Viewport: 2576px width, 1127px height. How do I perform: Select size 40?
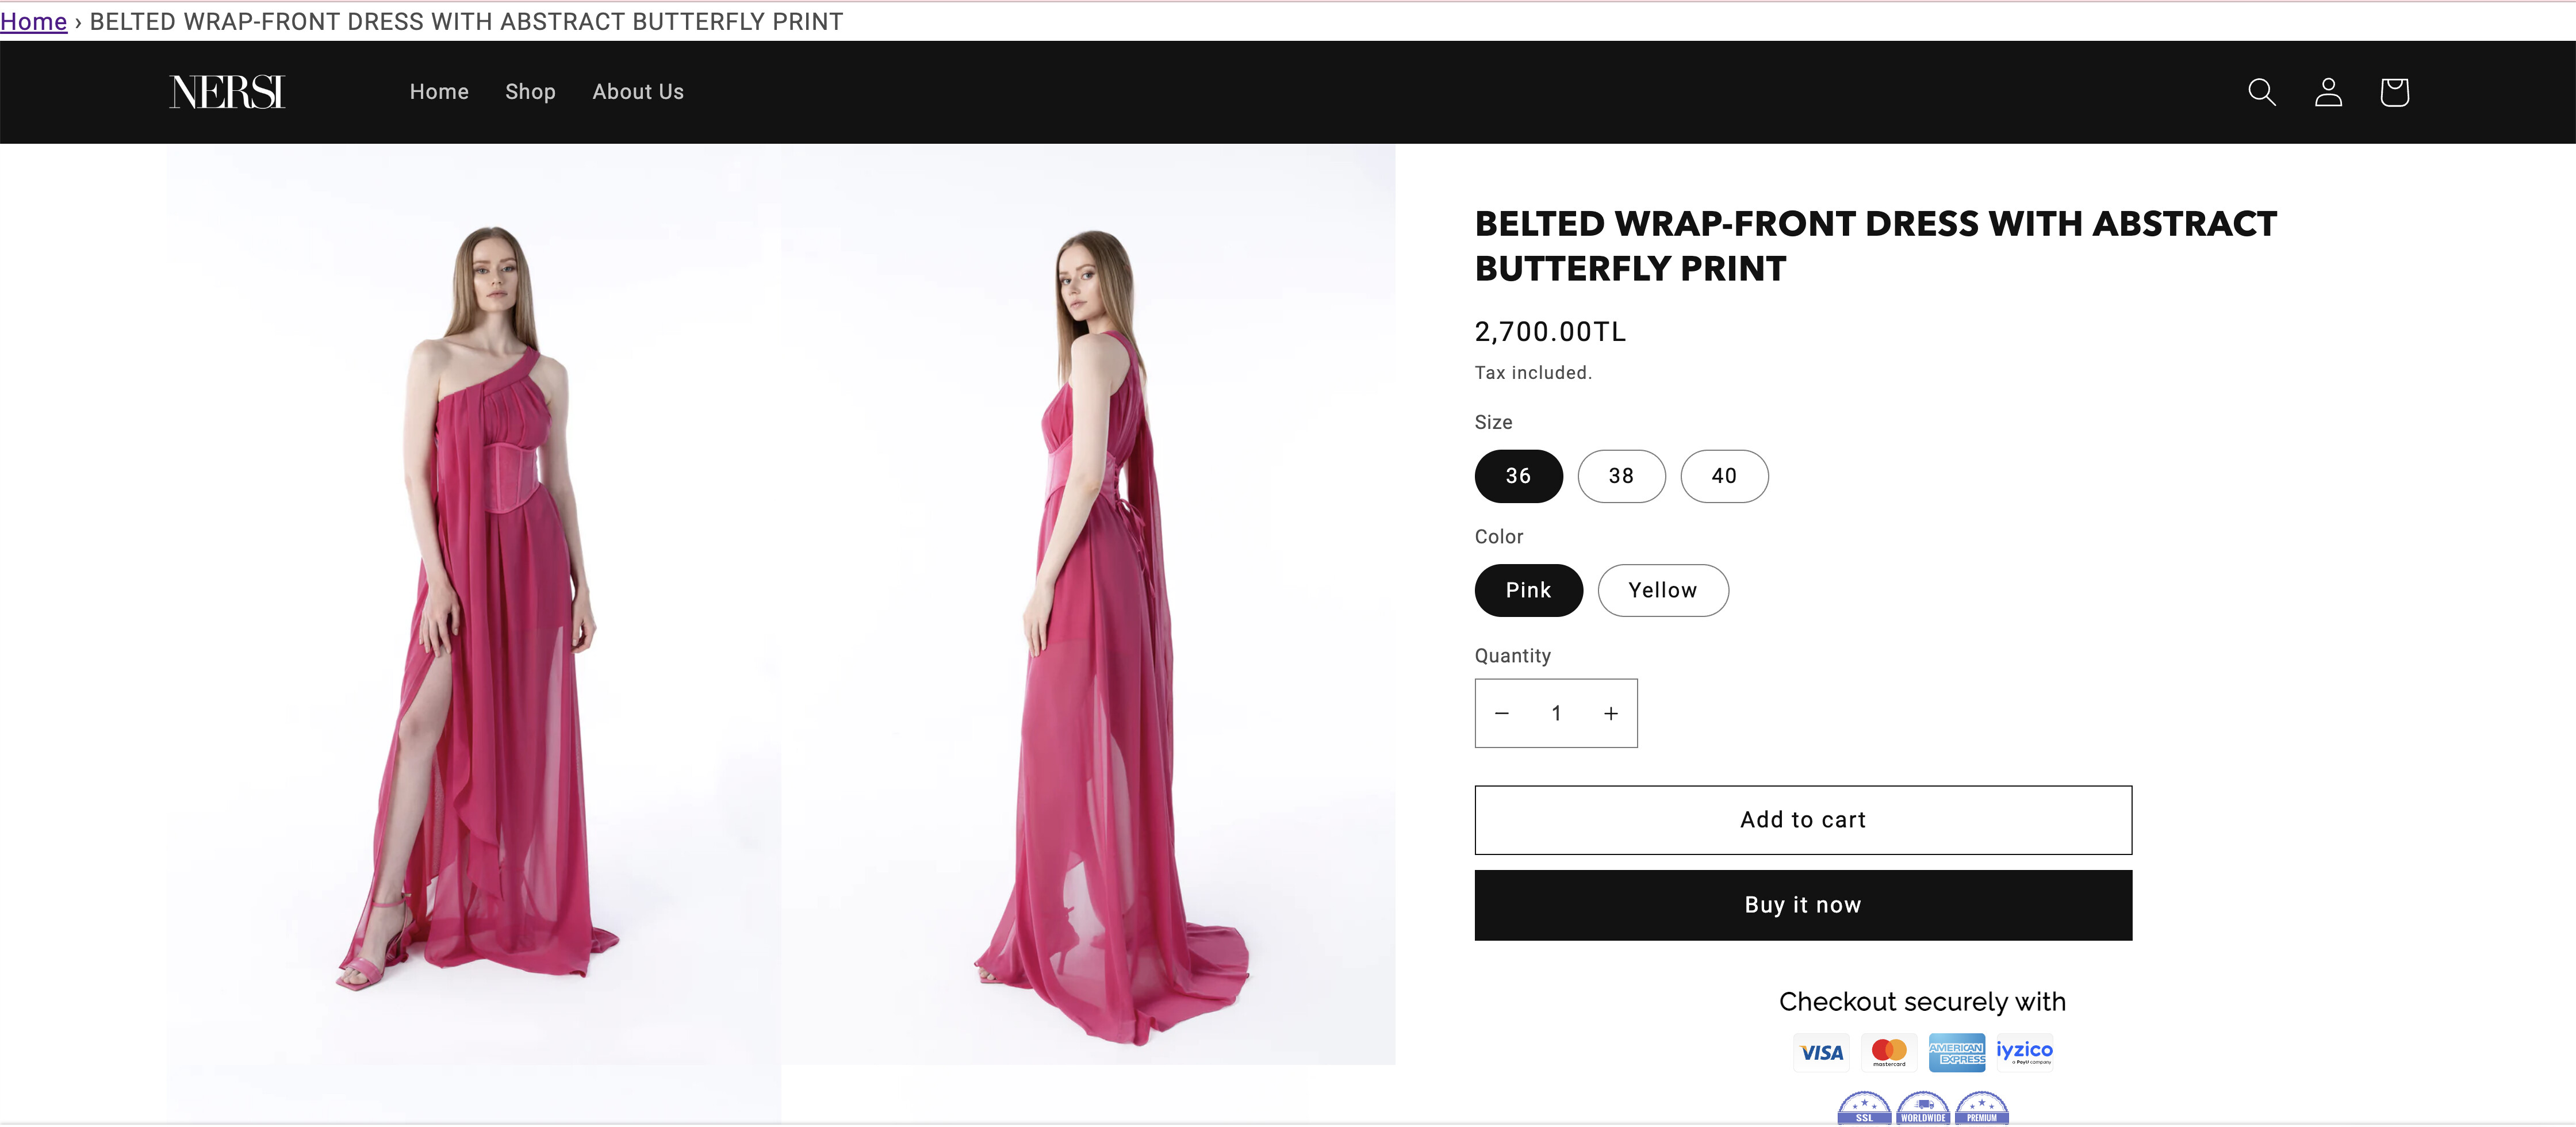point(1724,476)
